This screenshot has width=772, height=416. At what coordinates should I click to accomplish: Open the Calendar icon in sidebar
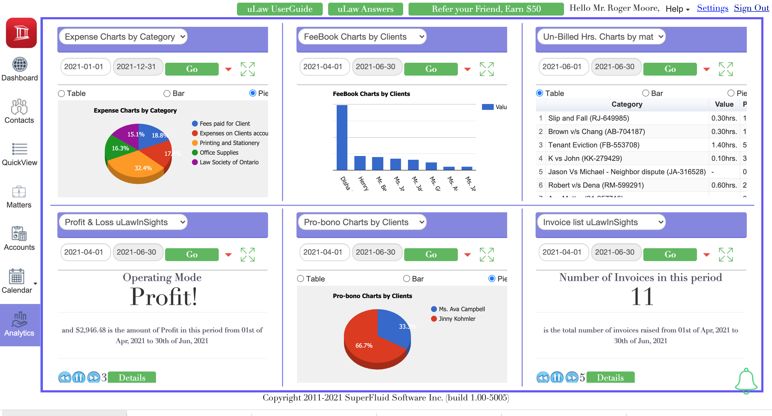pos(17,276)
